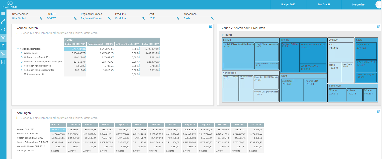Screen dimensions: 382x159
Task: Click the refresh icon in the sidebar
Action: tap(3, 29)
